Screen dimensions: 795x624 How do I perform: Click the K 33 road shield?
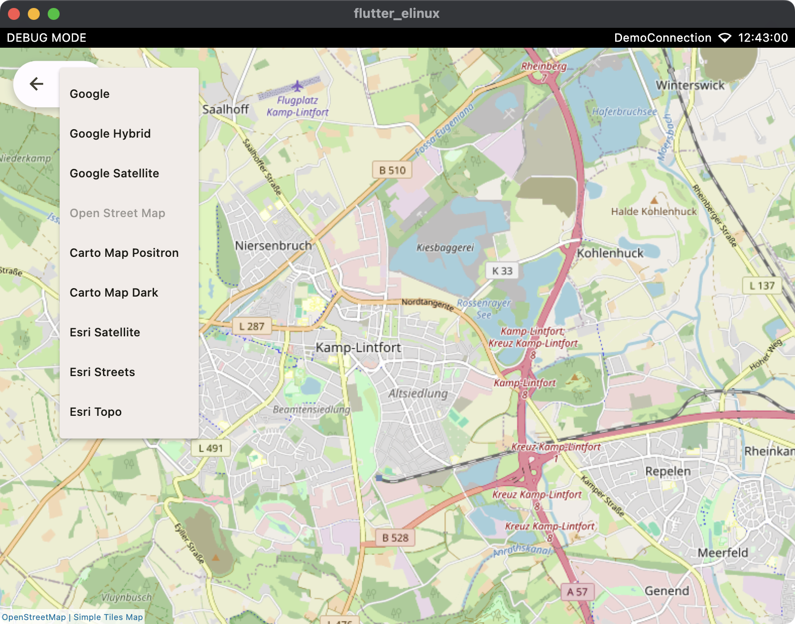[502, 271]
